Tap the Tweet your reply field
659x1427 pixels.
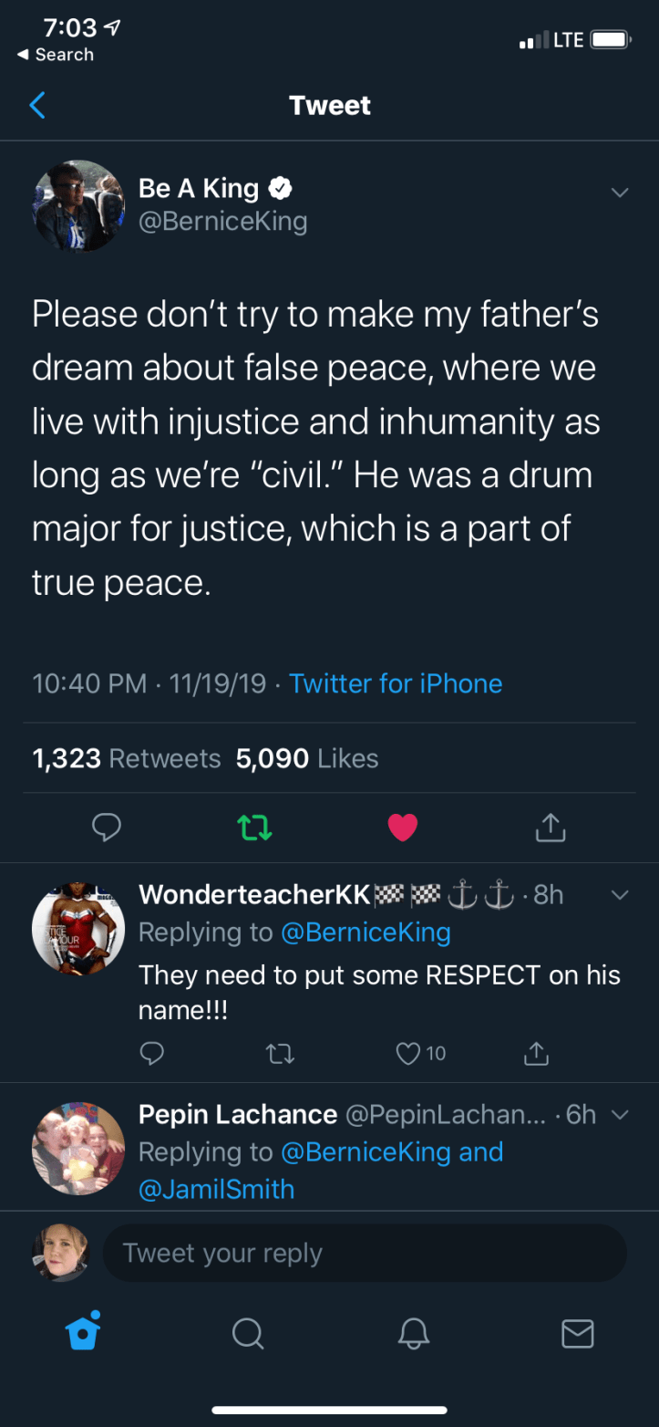[x=365, y=1253]
